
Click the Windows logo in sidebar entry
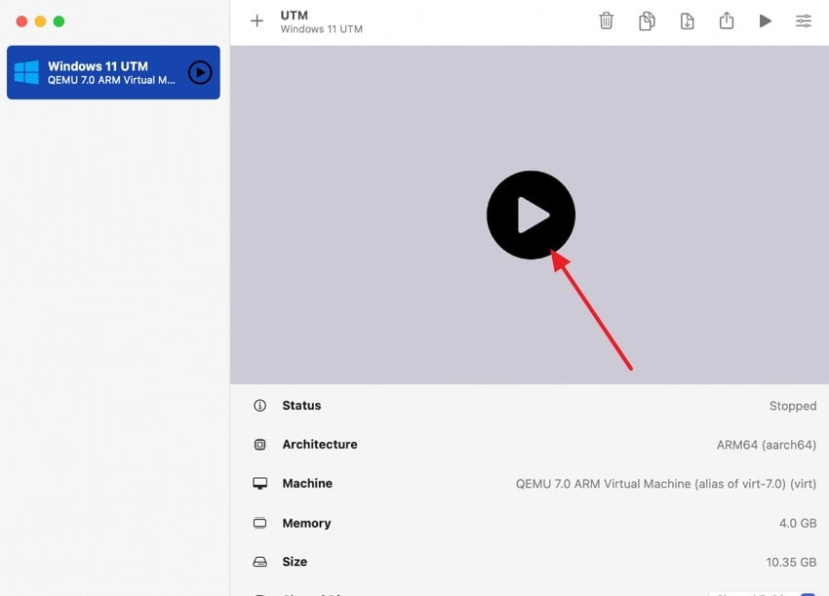26,72
